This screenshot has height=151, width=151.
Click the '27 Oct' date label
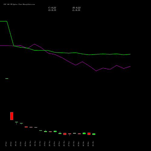click(x=6, y=144)
